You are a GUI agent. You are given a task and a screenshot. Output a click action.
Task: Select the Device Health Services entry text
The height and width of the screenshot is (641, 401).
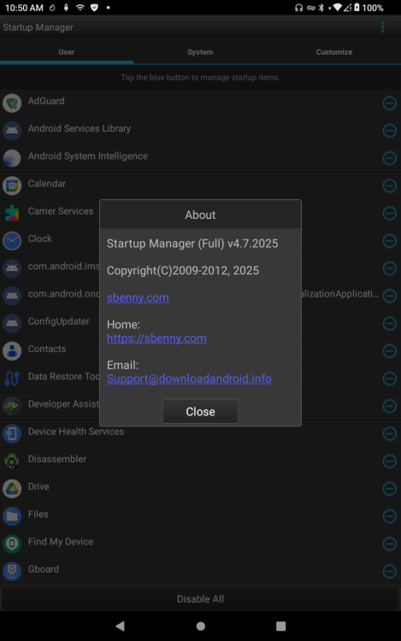tap(76, 432)
